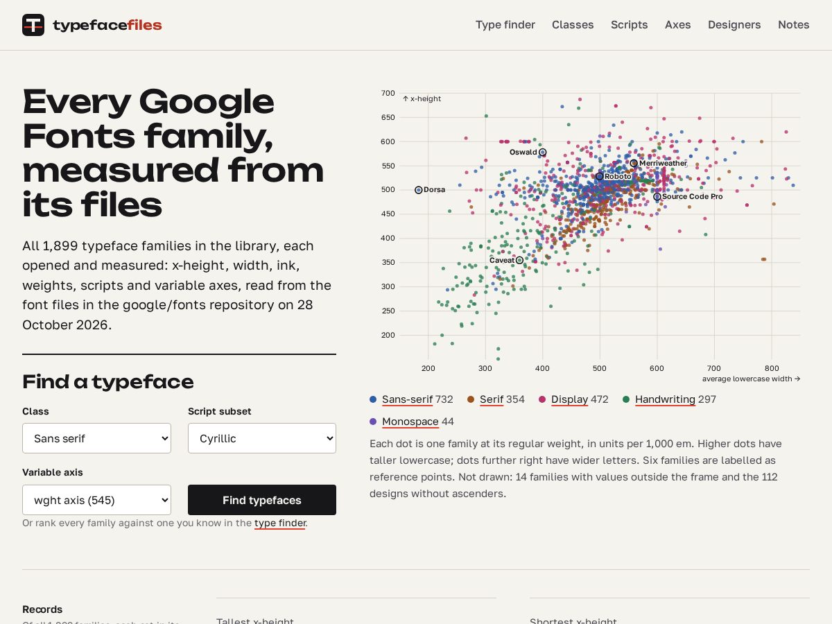Click the 'x-height' axis label
The image size is (832, 624).
422,98
